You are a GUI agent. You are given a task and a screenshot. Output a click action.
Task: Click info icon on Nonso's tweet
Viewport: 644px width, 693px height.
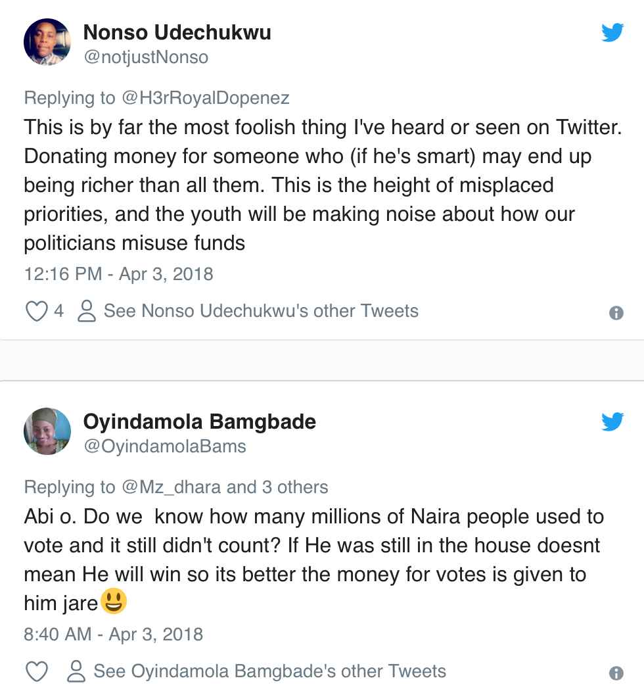coord(616,313)
